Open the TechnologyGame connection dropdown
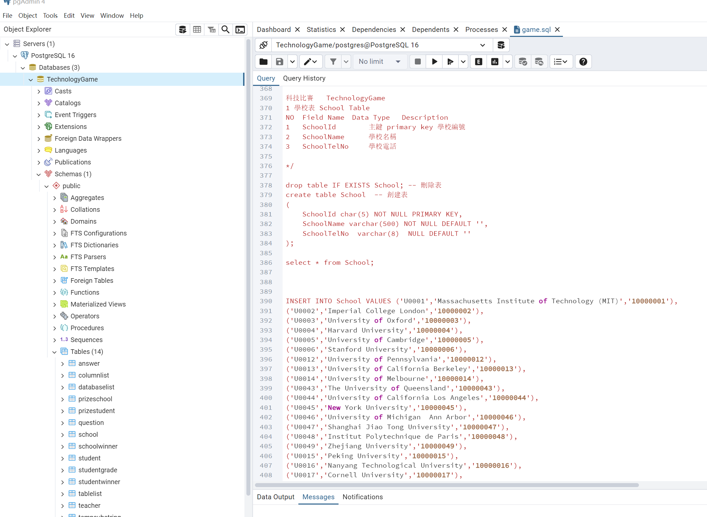This screenshot has height=517, width=707. click(482, 45)
